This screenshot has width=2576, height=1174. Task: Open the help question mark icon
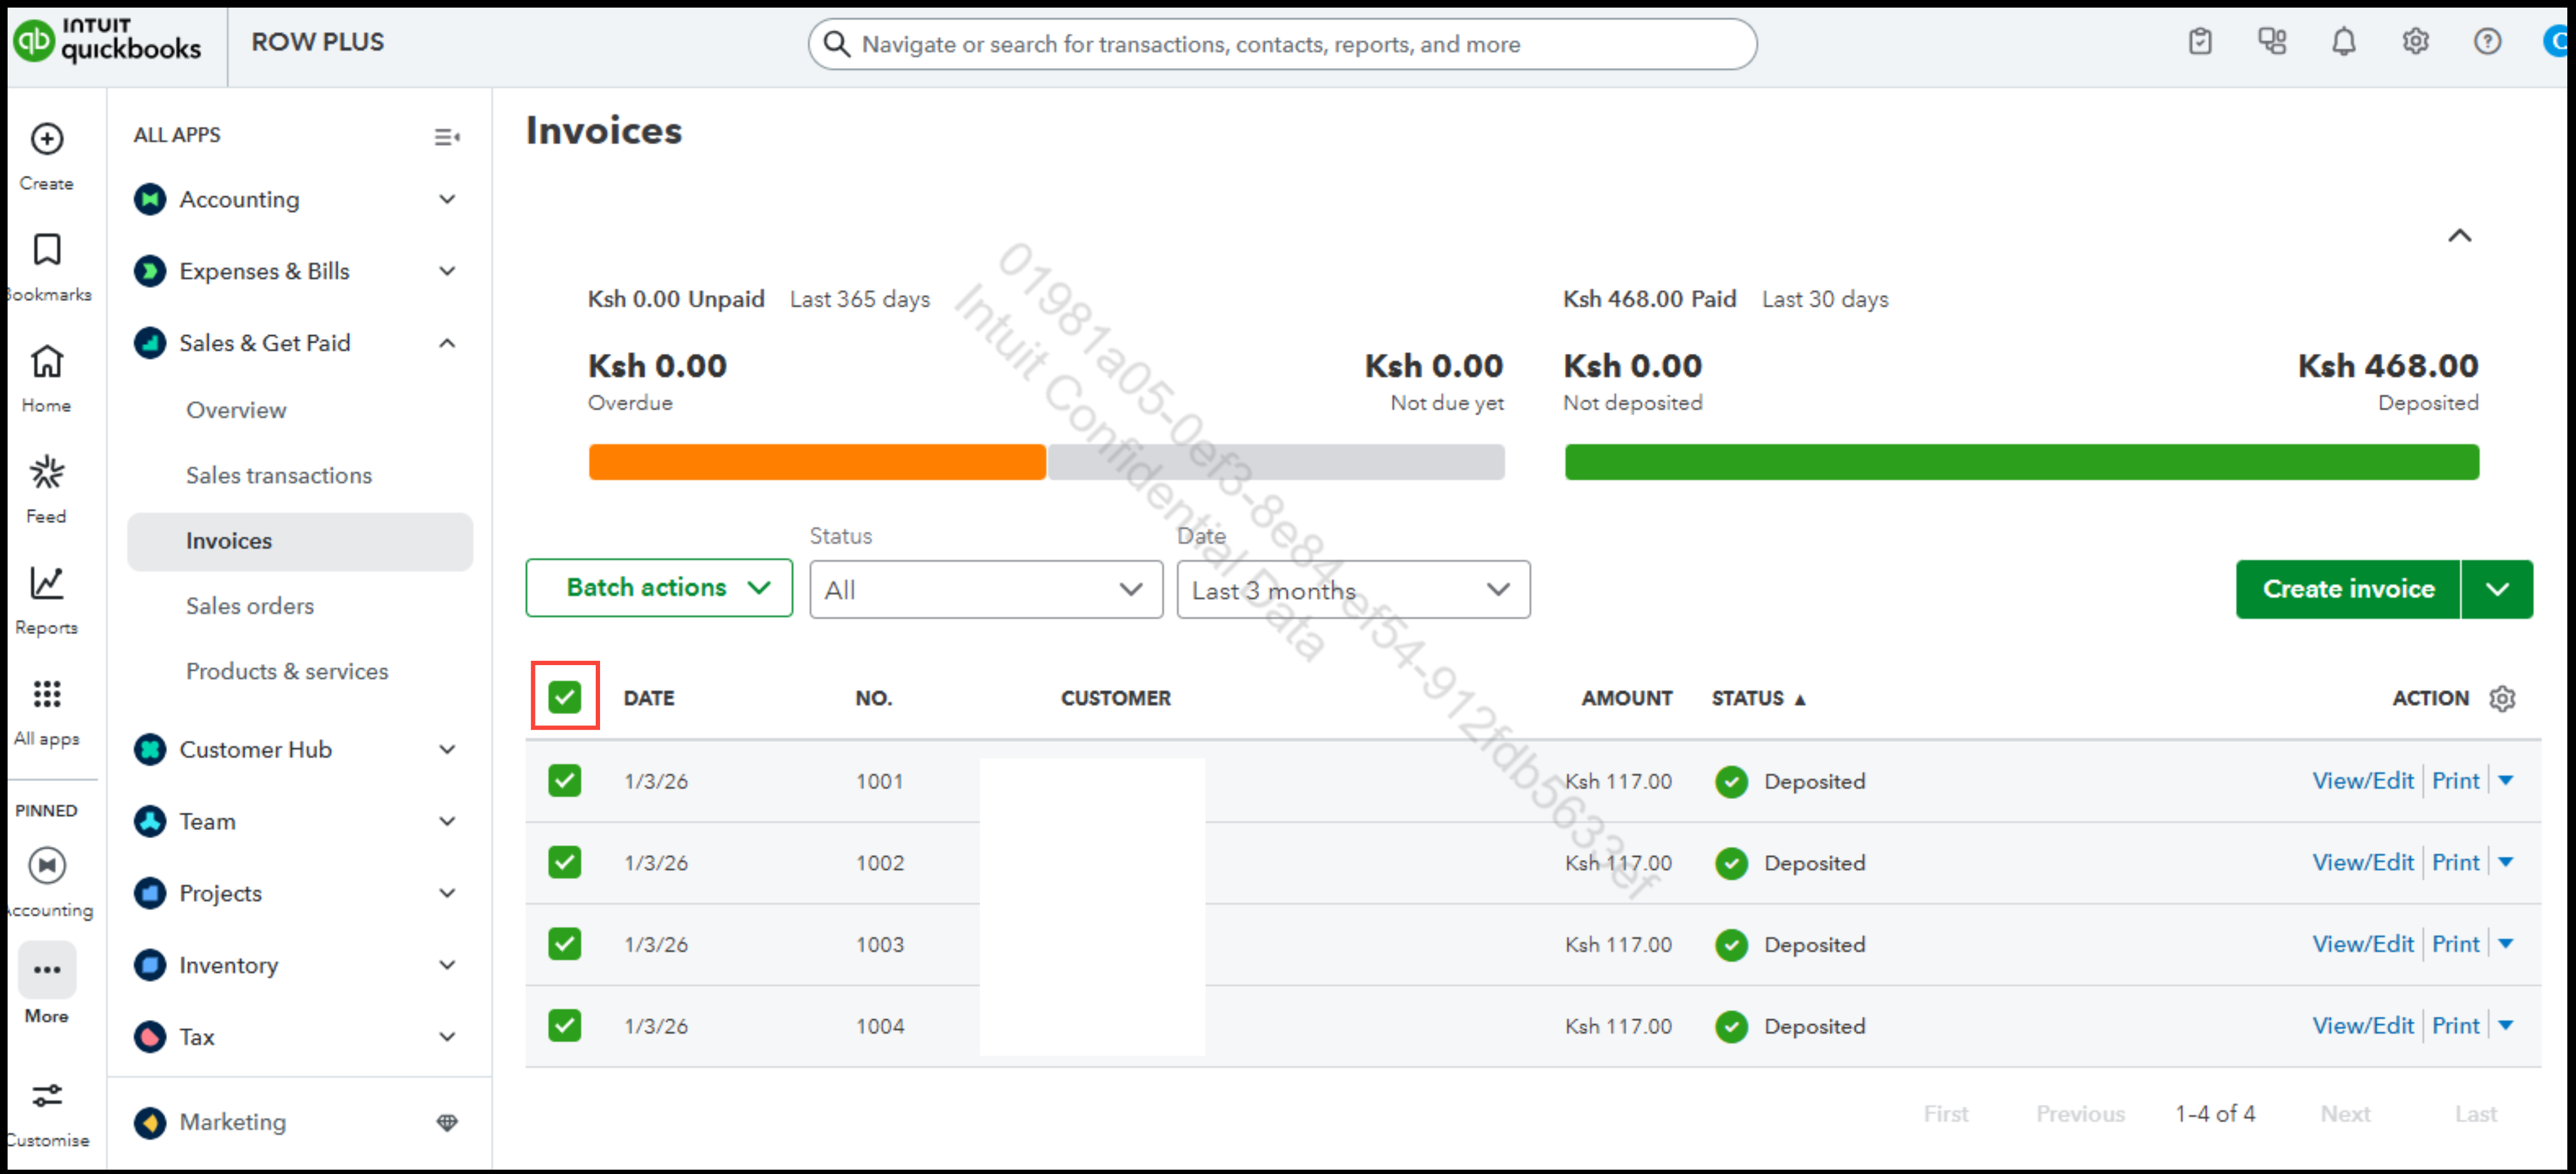coord(2488,42)
